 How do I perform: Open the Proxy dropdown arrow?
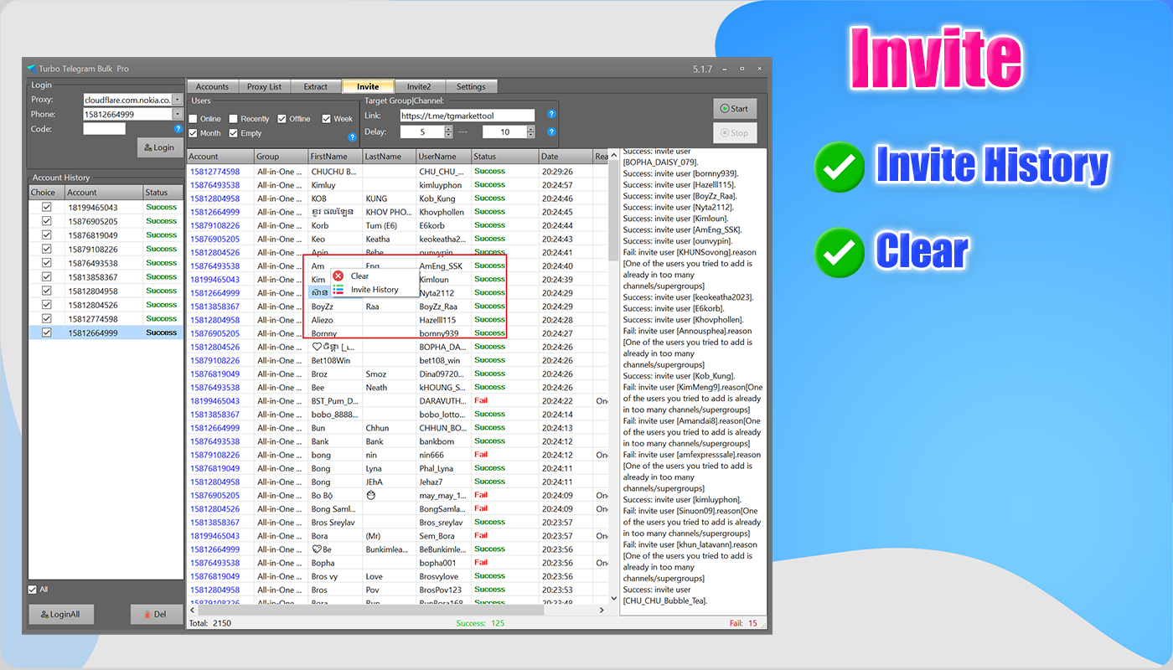[178, 100]
